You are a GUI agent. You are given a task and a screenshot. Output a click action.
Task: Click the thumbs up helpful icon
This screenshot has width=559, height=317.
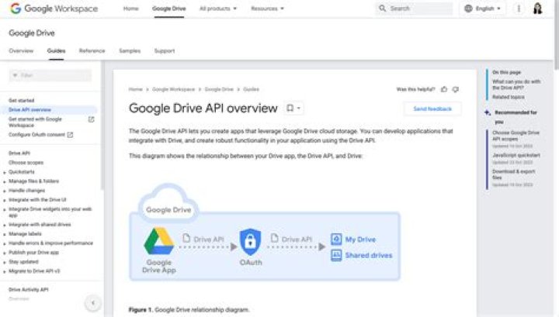pyautogui.click(x=444, y=89)
